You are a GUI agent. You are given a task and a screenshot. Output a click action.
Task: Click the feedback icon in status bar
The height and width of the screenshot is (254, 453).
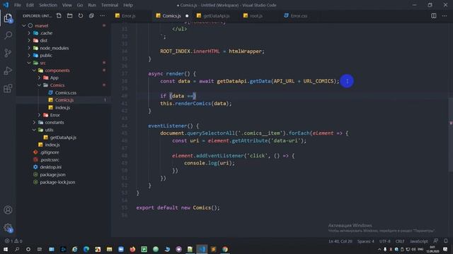pyautogui.click(x=436, y=241)
